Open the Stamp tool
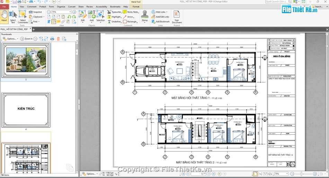 click(x=144, y=16)
